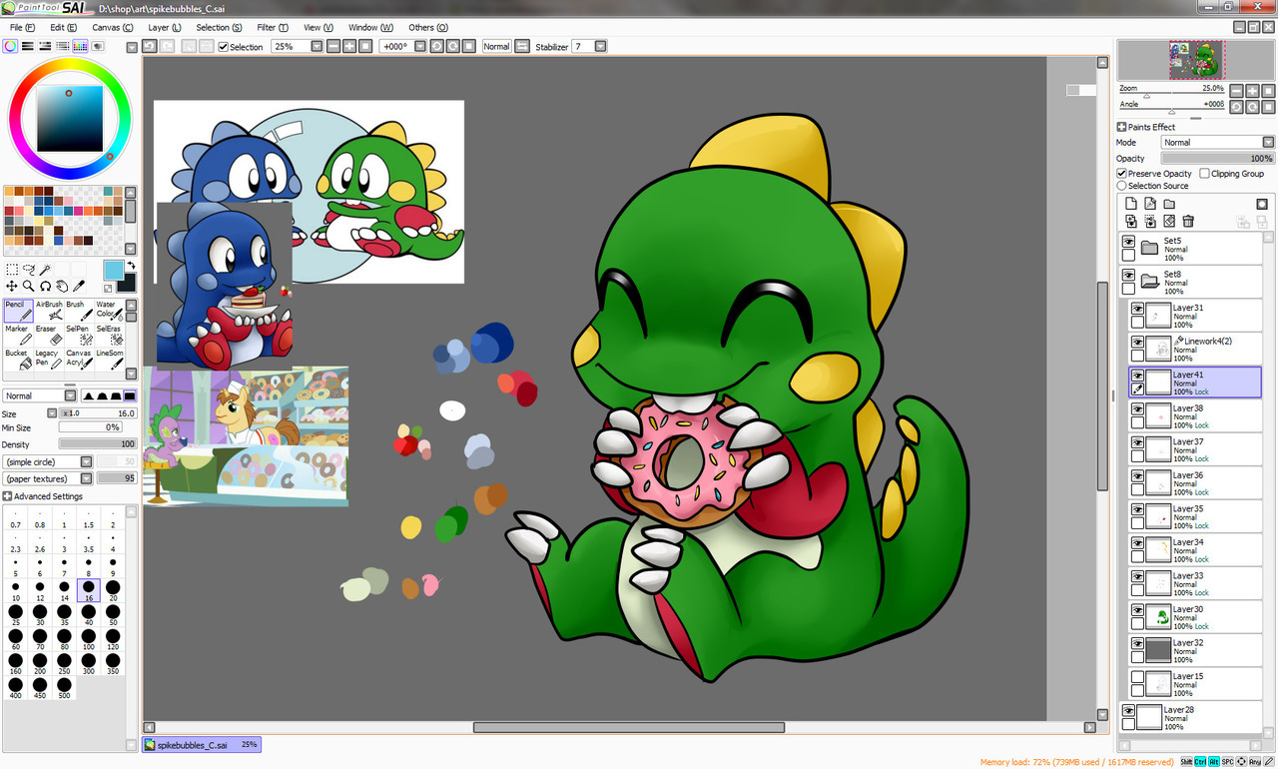Select brush size 0.7 preset
Image resolution: width=1278 pixels, height=769 pixels.
16,518
